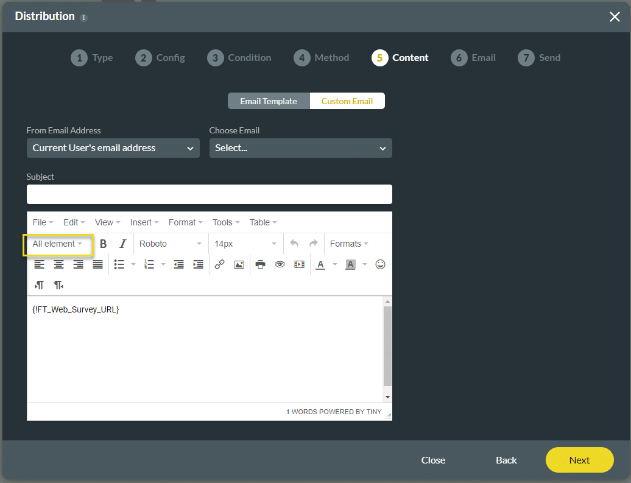The image size is (631, 483).
Task: Insert a hyperlink using the link icon
Action: (219, 264)
